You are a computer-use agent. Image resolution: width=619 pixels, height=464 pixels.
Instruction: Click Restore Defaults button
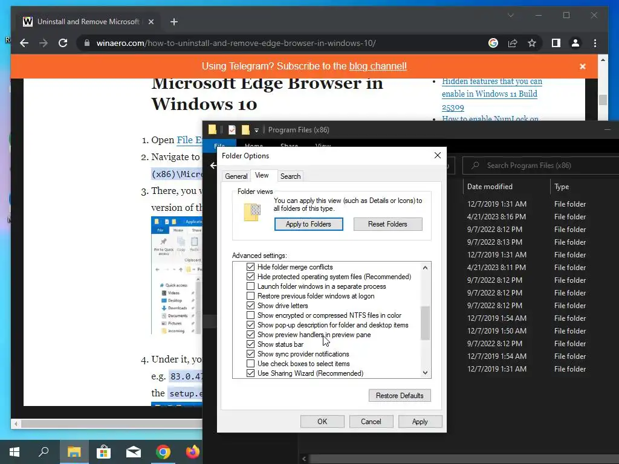tap(400, 396)
